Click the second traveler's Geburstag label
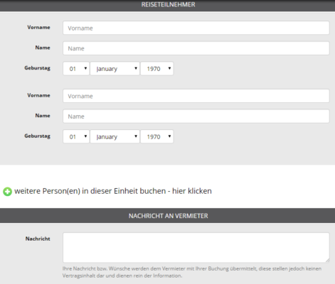 (x=37, y=136)
